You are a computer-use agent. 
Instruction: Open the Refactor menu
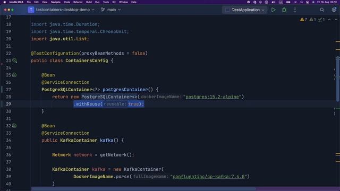click(x=78, y=2)
